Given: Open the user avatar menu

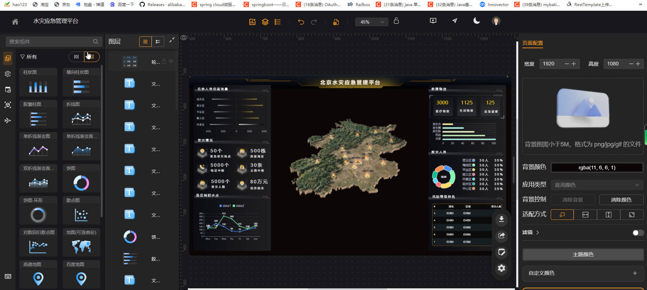Looking at the screenshot, I should [x=496, y=21].
